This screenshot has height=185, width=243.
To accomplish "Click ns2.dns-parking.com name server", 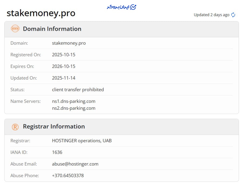I will click(x=73, y=108).
